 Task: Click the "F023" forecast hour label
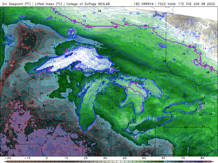point(162,4)
